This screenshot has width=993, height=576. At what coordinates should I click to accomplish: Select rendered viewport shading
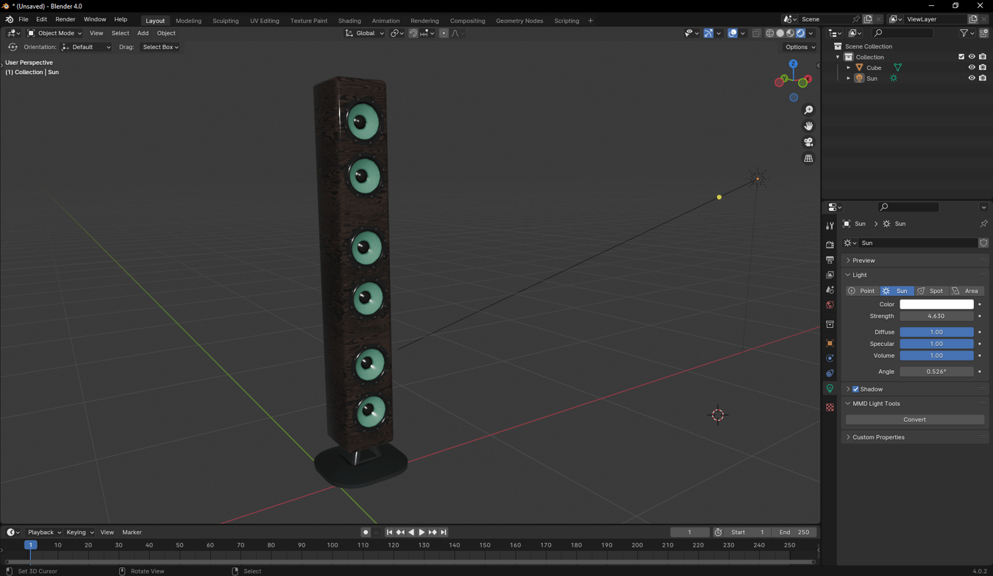[x=800, y=33]
